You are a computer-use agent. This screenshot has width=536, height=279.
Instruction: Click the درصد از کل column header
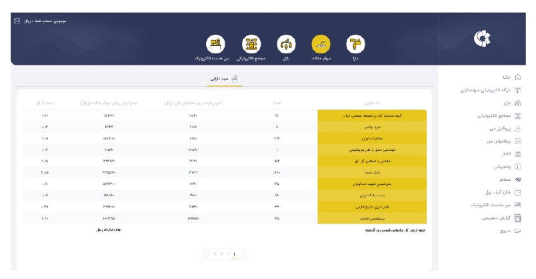(45, 103)
